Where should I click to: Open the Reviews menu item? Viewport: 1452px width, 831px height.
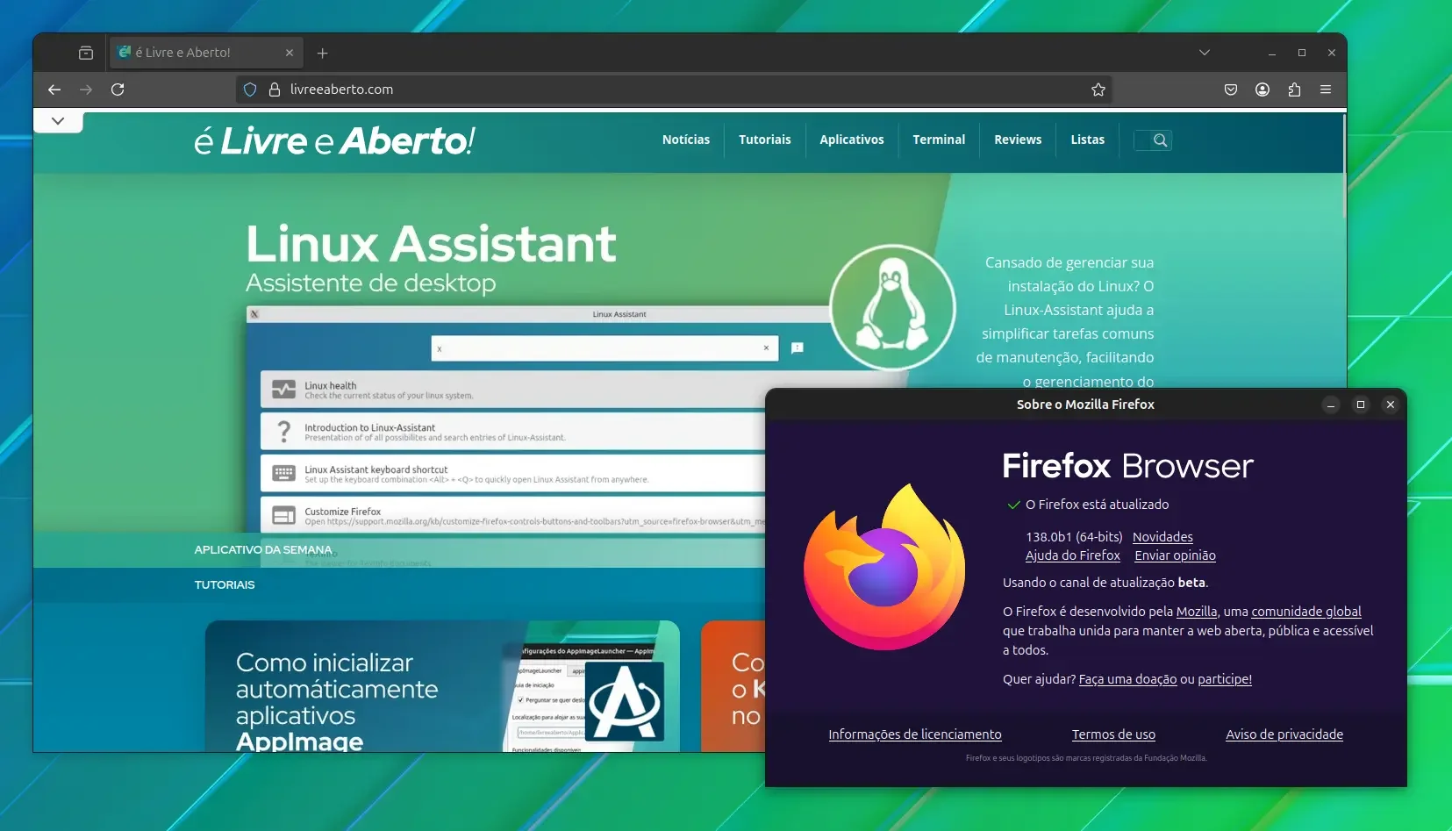coord(1018,140)
